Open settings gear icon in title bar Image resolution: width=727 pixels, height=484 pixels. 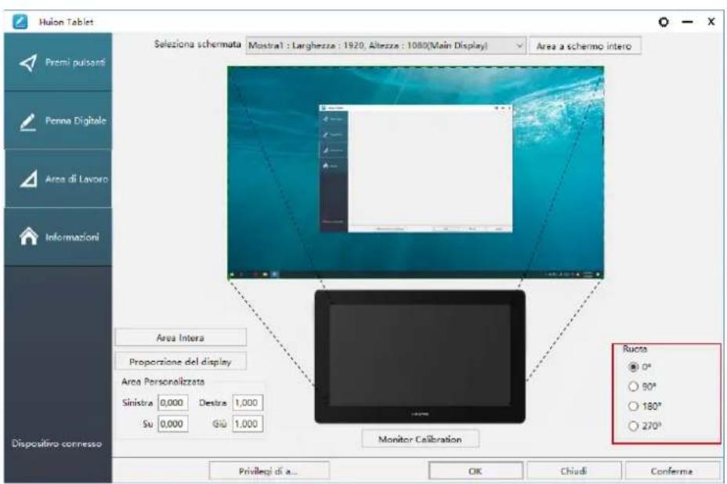click(664, 22)
